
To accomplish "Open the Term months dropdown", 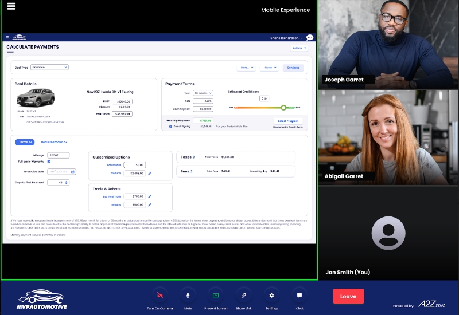I will coord(203,93).
